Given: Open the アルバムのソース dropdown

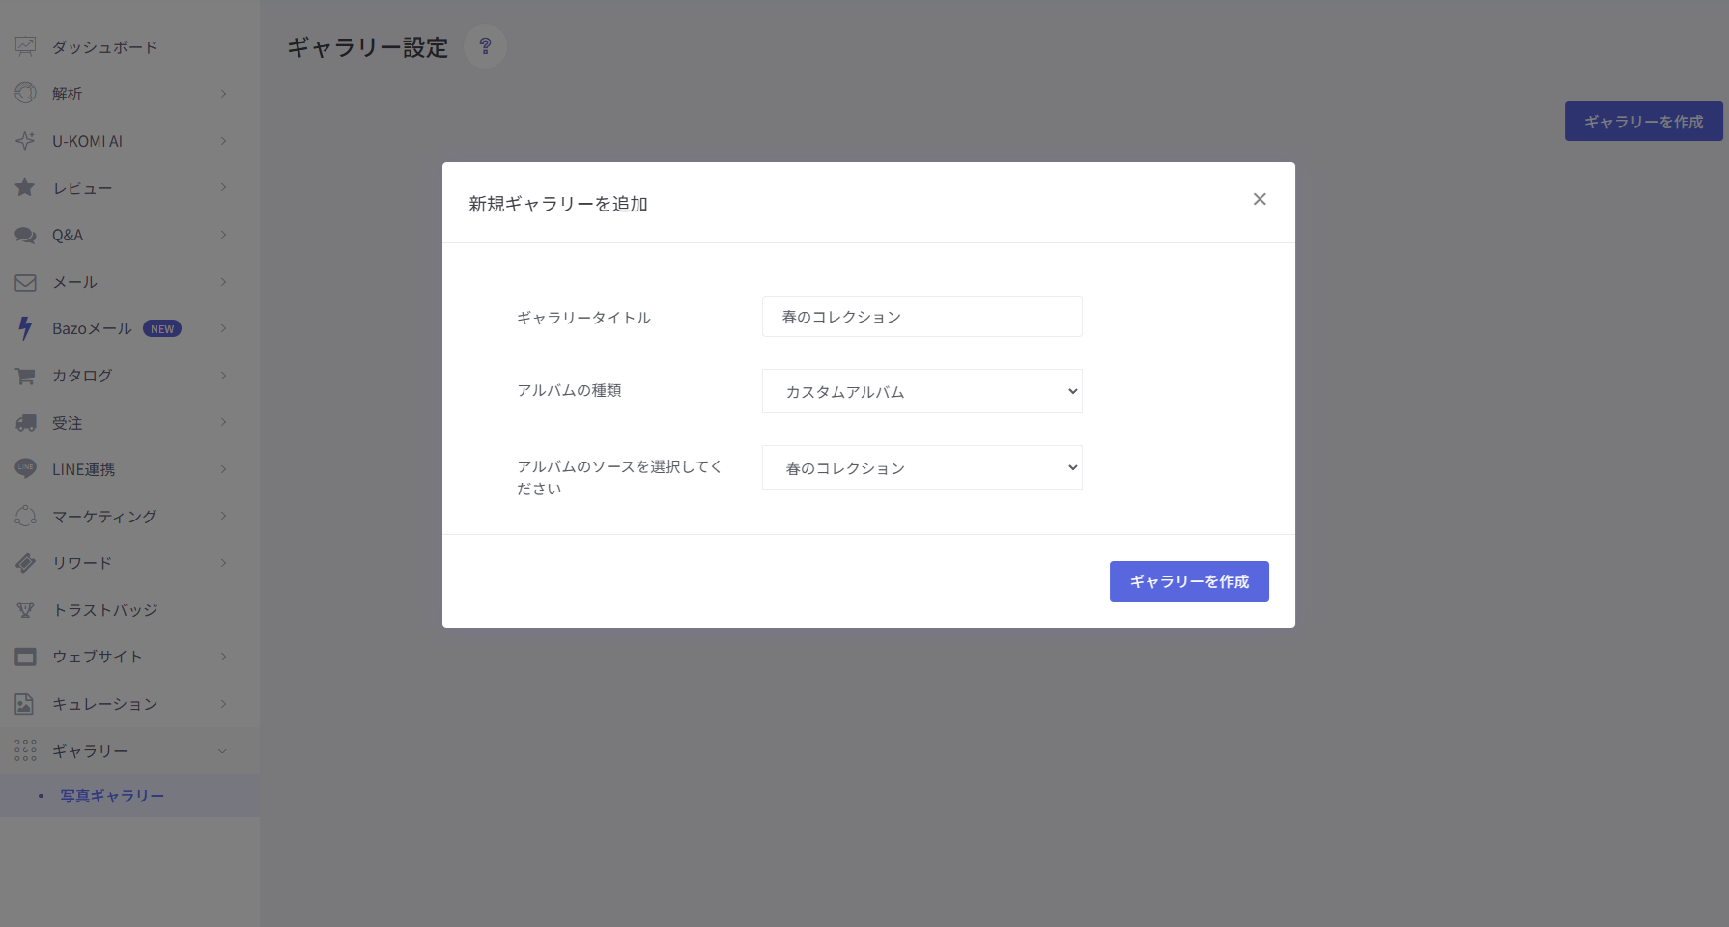Looking at the screenshot, I should pyautogui.click(x=922, y=467).
